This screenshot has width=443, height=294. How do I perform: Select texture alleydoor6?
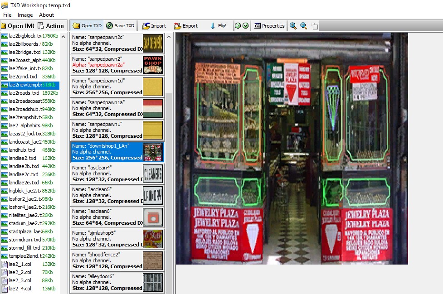117,282
